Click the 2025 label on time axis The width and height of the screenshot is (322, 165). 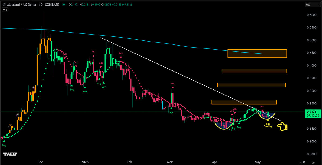pos(85,162)
